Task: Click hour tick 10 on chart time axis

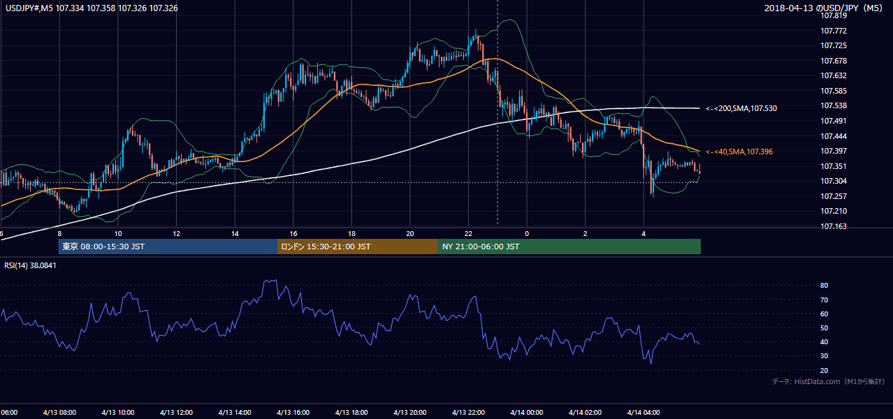Action: coord(118,234)
